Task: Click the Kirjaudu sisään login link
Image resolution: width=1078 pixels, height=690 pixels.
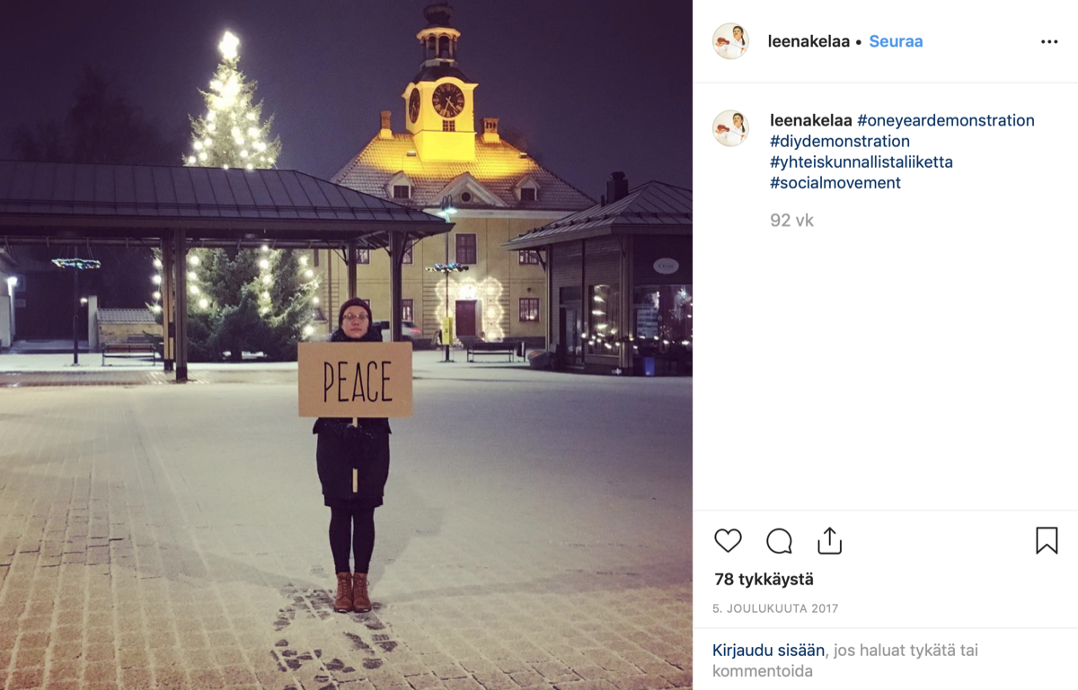Action: point(769,651)
